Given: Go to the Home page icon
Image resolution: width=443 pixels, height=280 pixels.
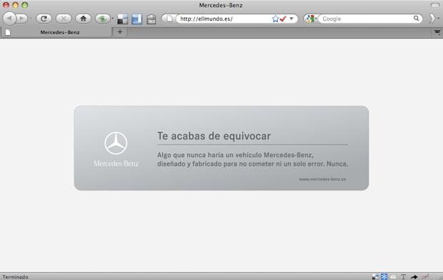Looking at the screenshot, I should pos(83,19).
